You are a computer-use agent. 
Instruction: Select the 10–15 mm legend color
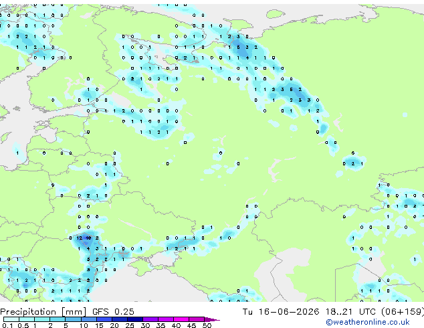88,319
